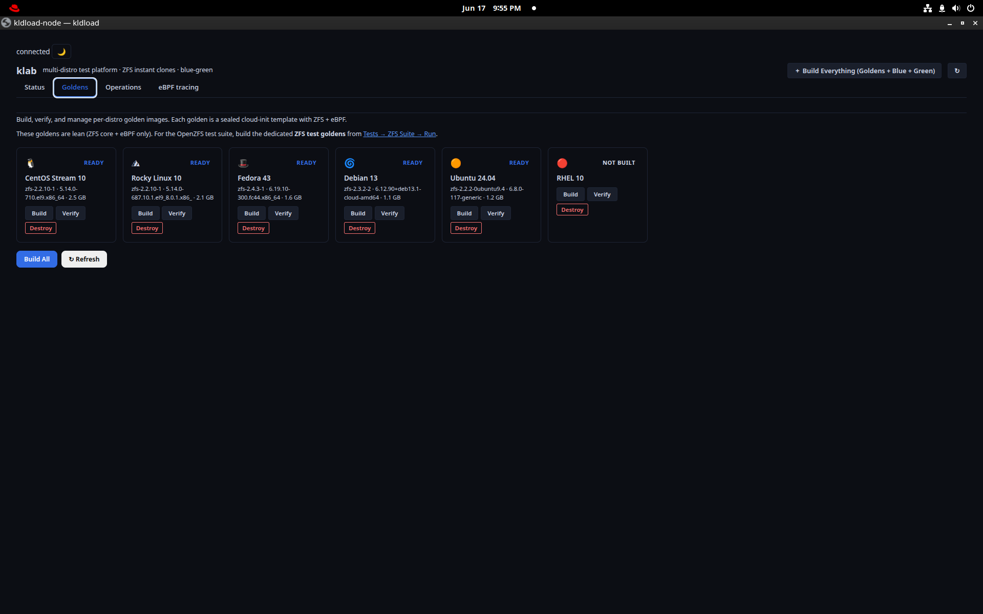Open the Red Hat activities icon
The width and height of the screenshot is (983, 614).
14,8
